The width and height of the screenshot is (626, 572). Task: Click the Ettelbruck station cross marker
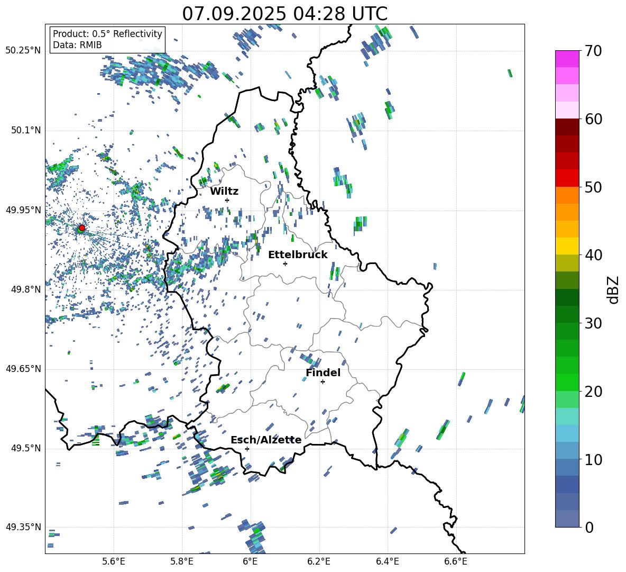[x=285, y=264]
